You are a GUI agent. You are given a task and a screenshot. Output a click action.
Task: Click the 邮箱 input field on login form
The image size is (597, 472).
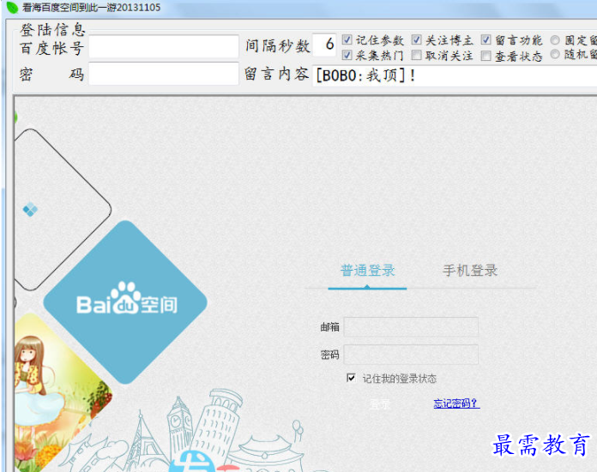(411, 327)
